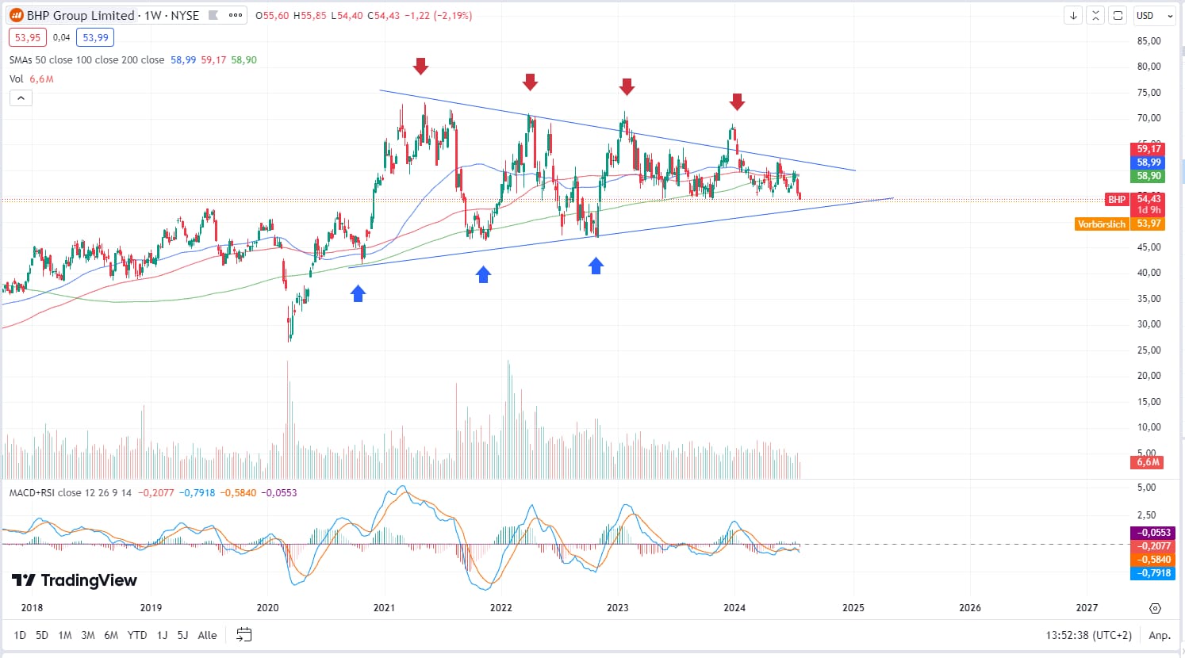1185x658 pixels.
Task: Click the TradingView logo
Action: 75,580
